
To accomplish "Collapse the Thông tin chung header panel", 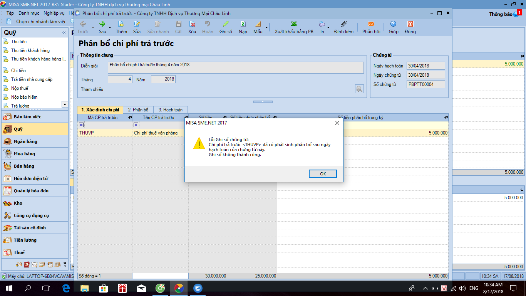I will point(263,102).
